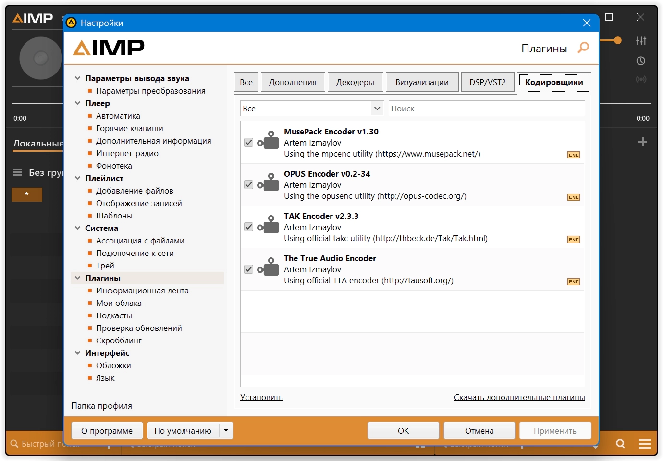Click the ENC badge on TAK Encoder row
This screenshot has height=461, width=663.
[x=574, y=240]
